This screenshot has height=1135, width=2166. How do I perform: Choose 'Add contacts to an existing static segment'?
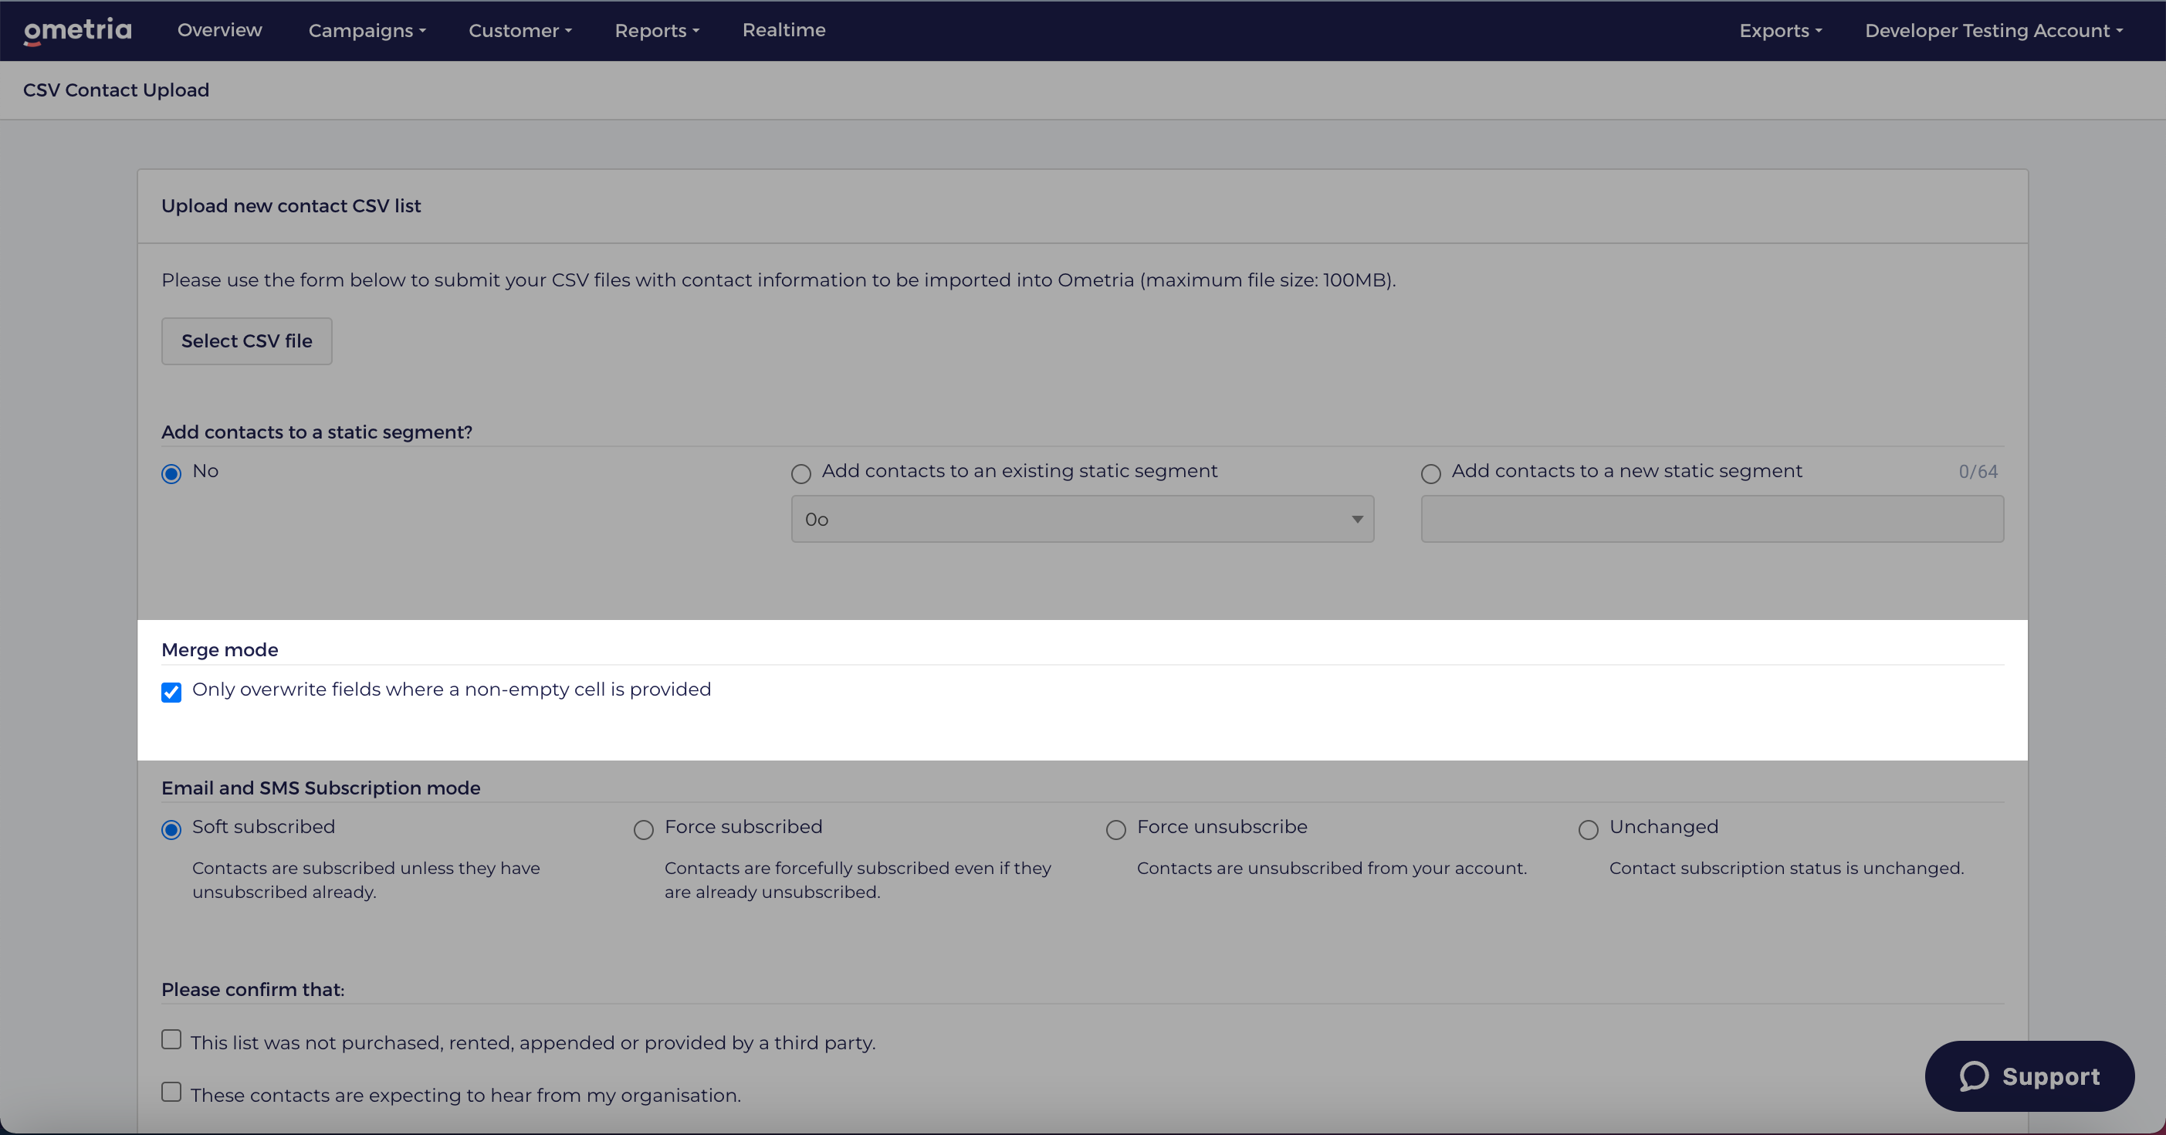click(800, 473)
